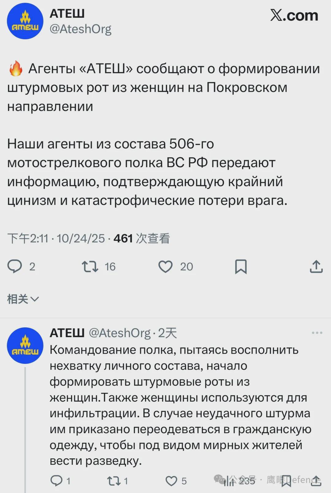Image resolution: width=331 pixels, height=493 pixels.
Task: Click the АТЕШ display name in reply
Action: coord(67,333)
